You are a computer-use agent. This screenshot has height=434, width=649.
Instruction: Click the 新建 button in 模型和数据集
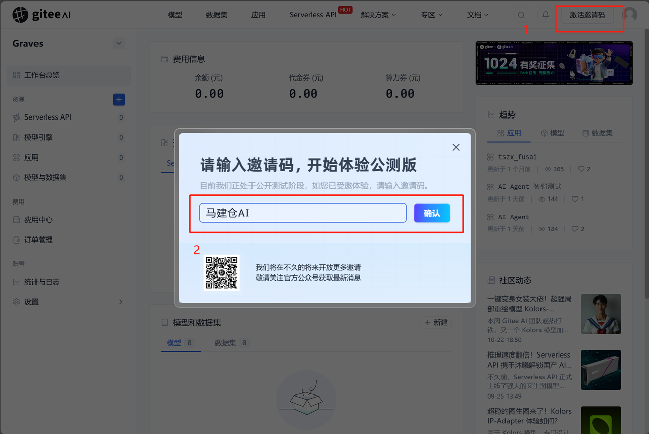pyautogui.click(x=436, y=322)
